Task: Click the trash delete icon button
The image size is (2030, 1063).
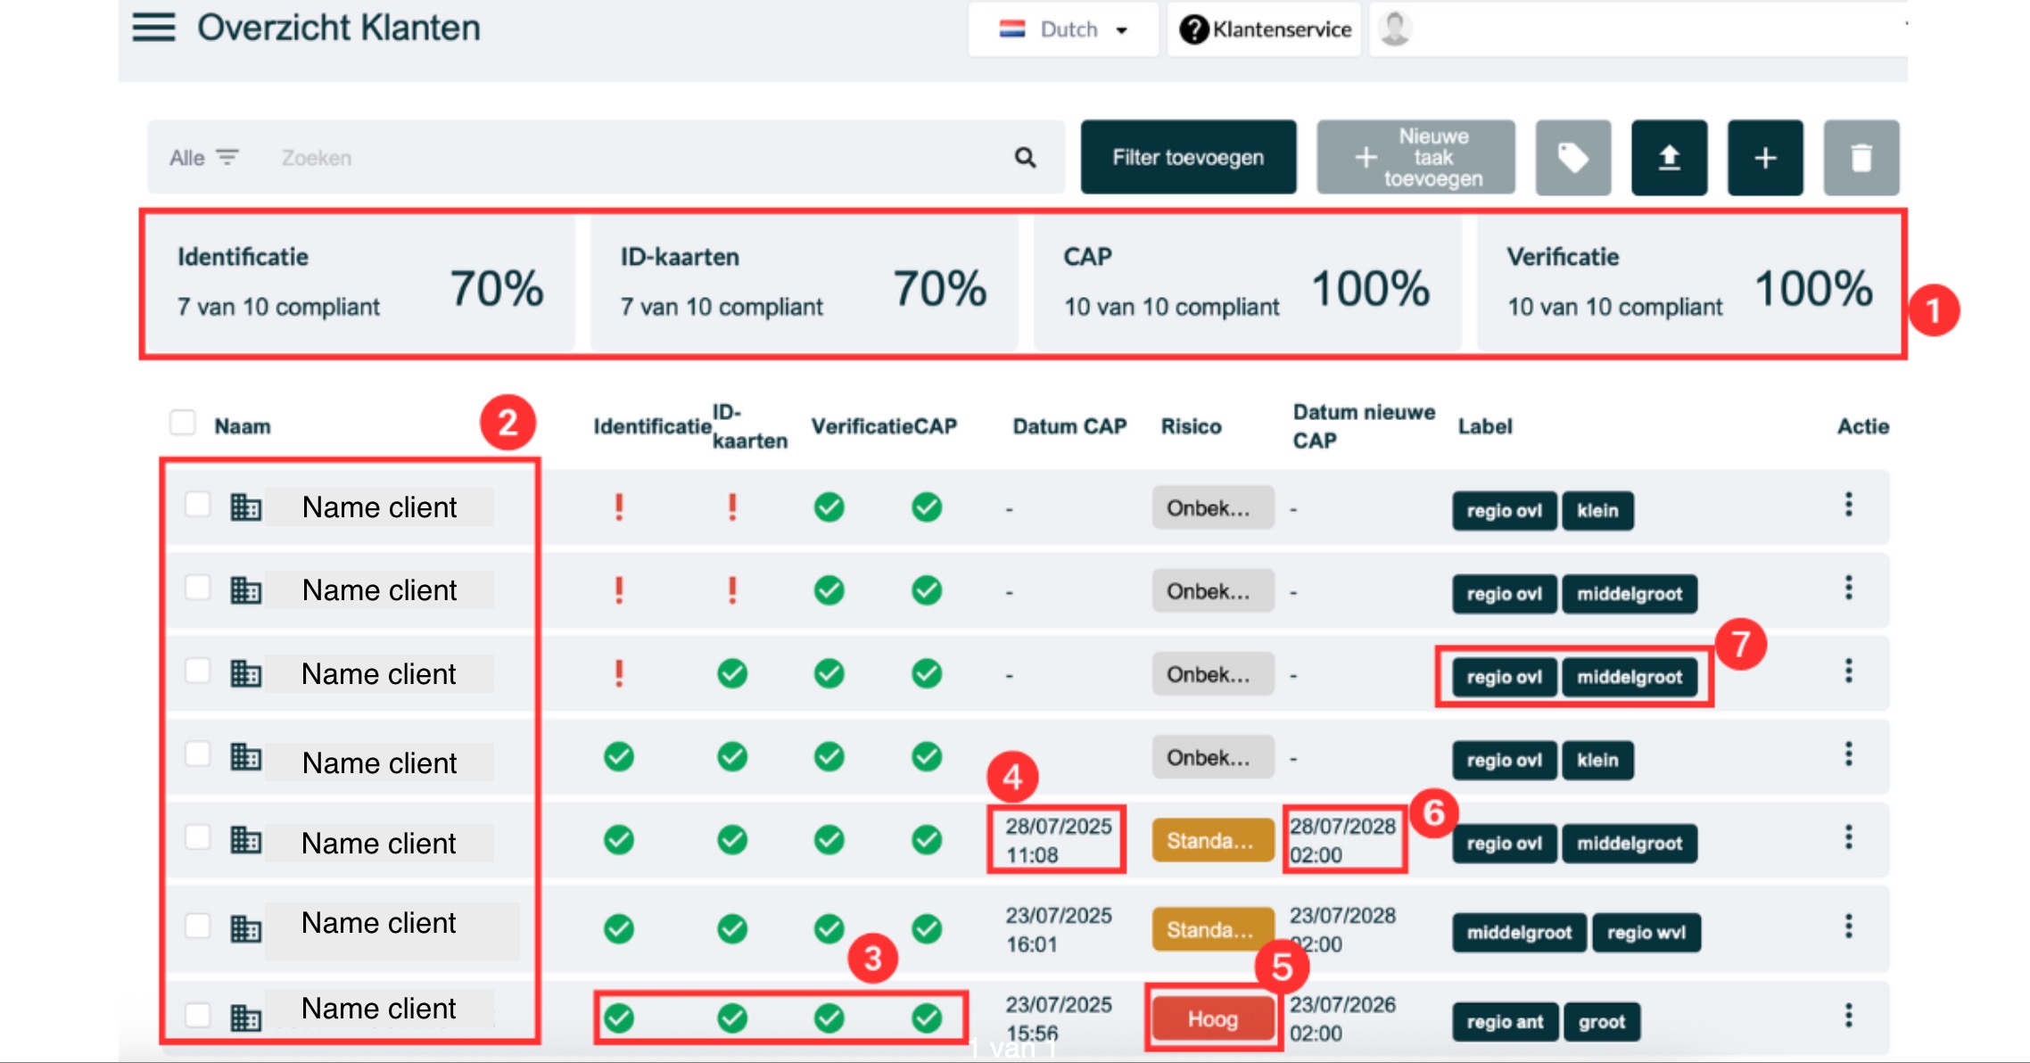Action: pos(1861,158)
